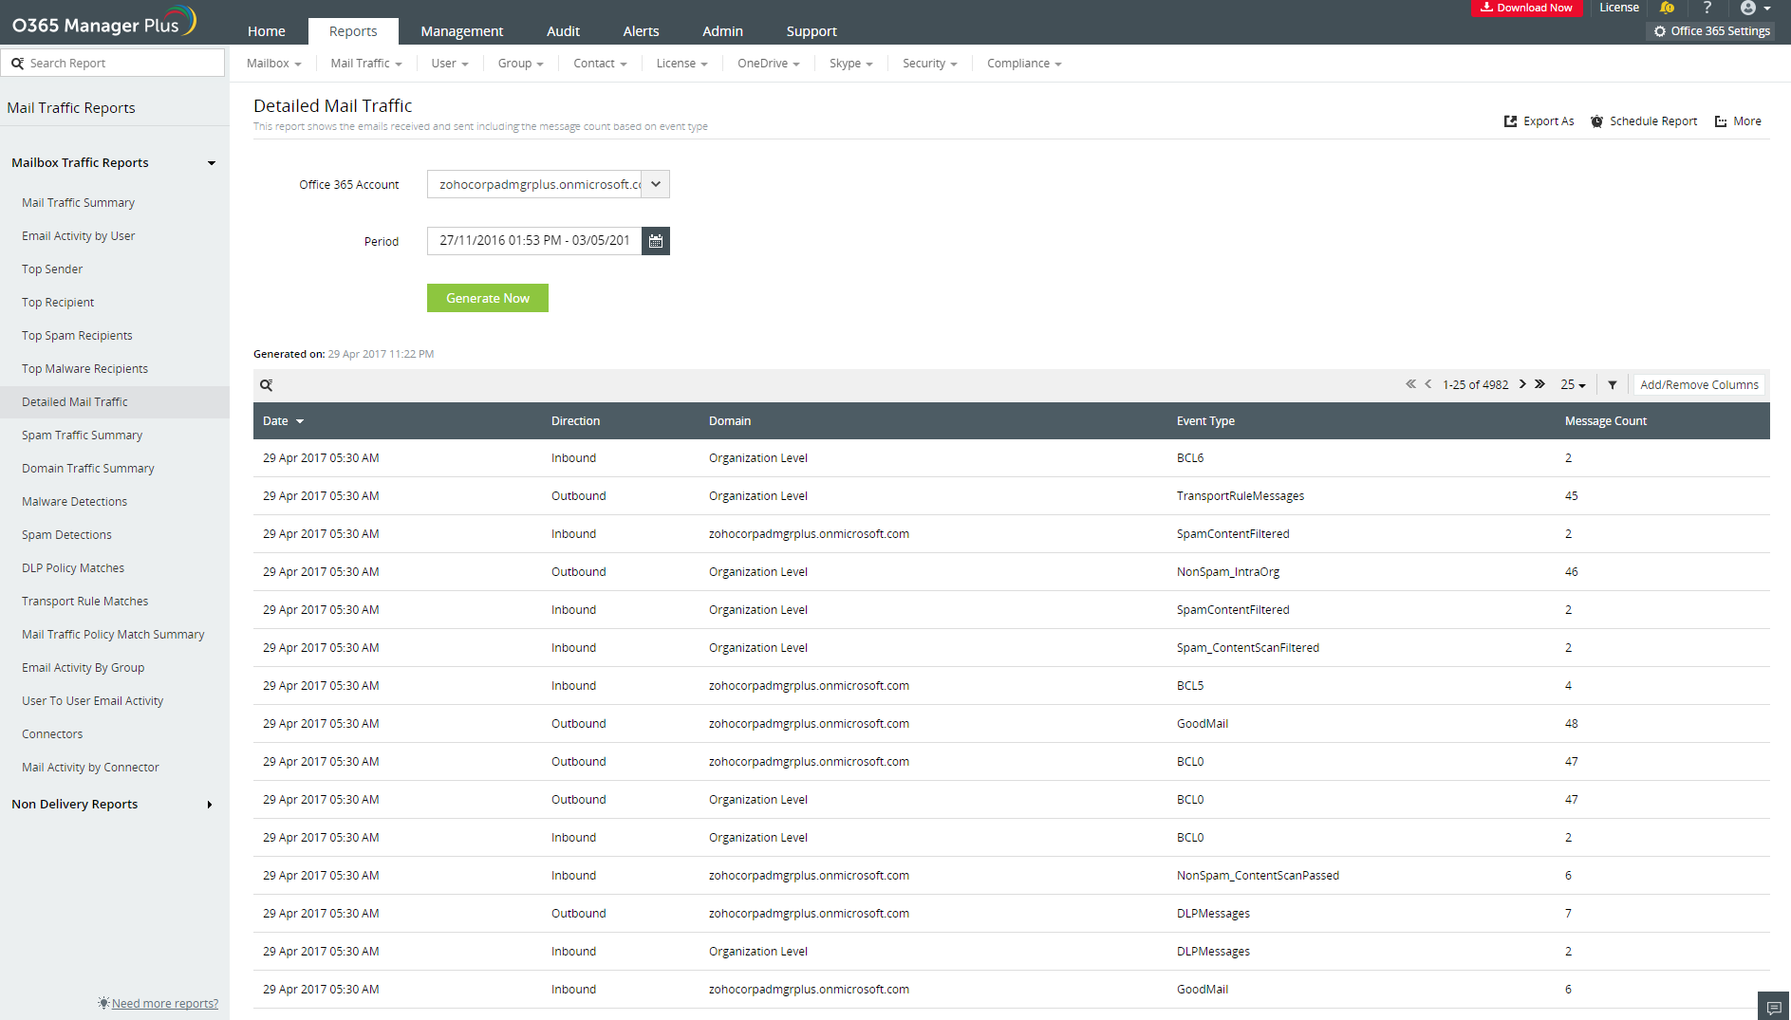Click the table search icon
1791x1020 pixels.
(267, 385)
